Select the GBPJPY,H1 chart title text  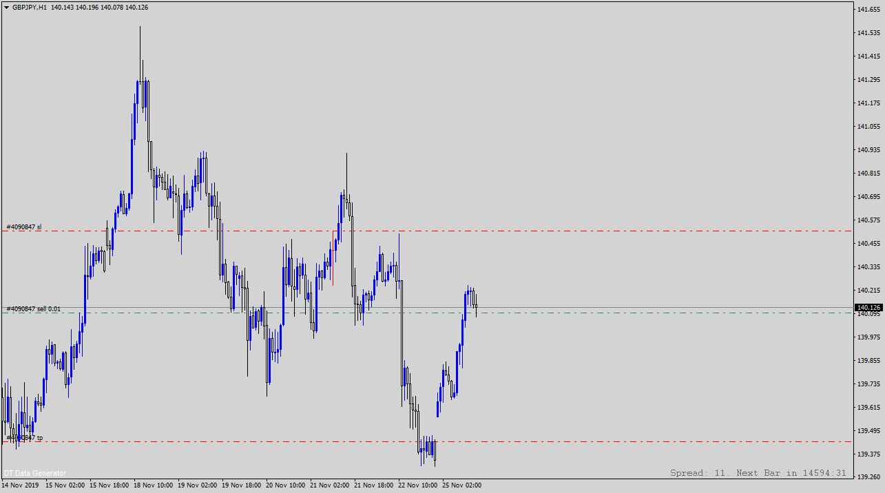(30, 7)
